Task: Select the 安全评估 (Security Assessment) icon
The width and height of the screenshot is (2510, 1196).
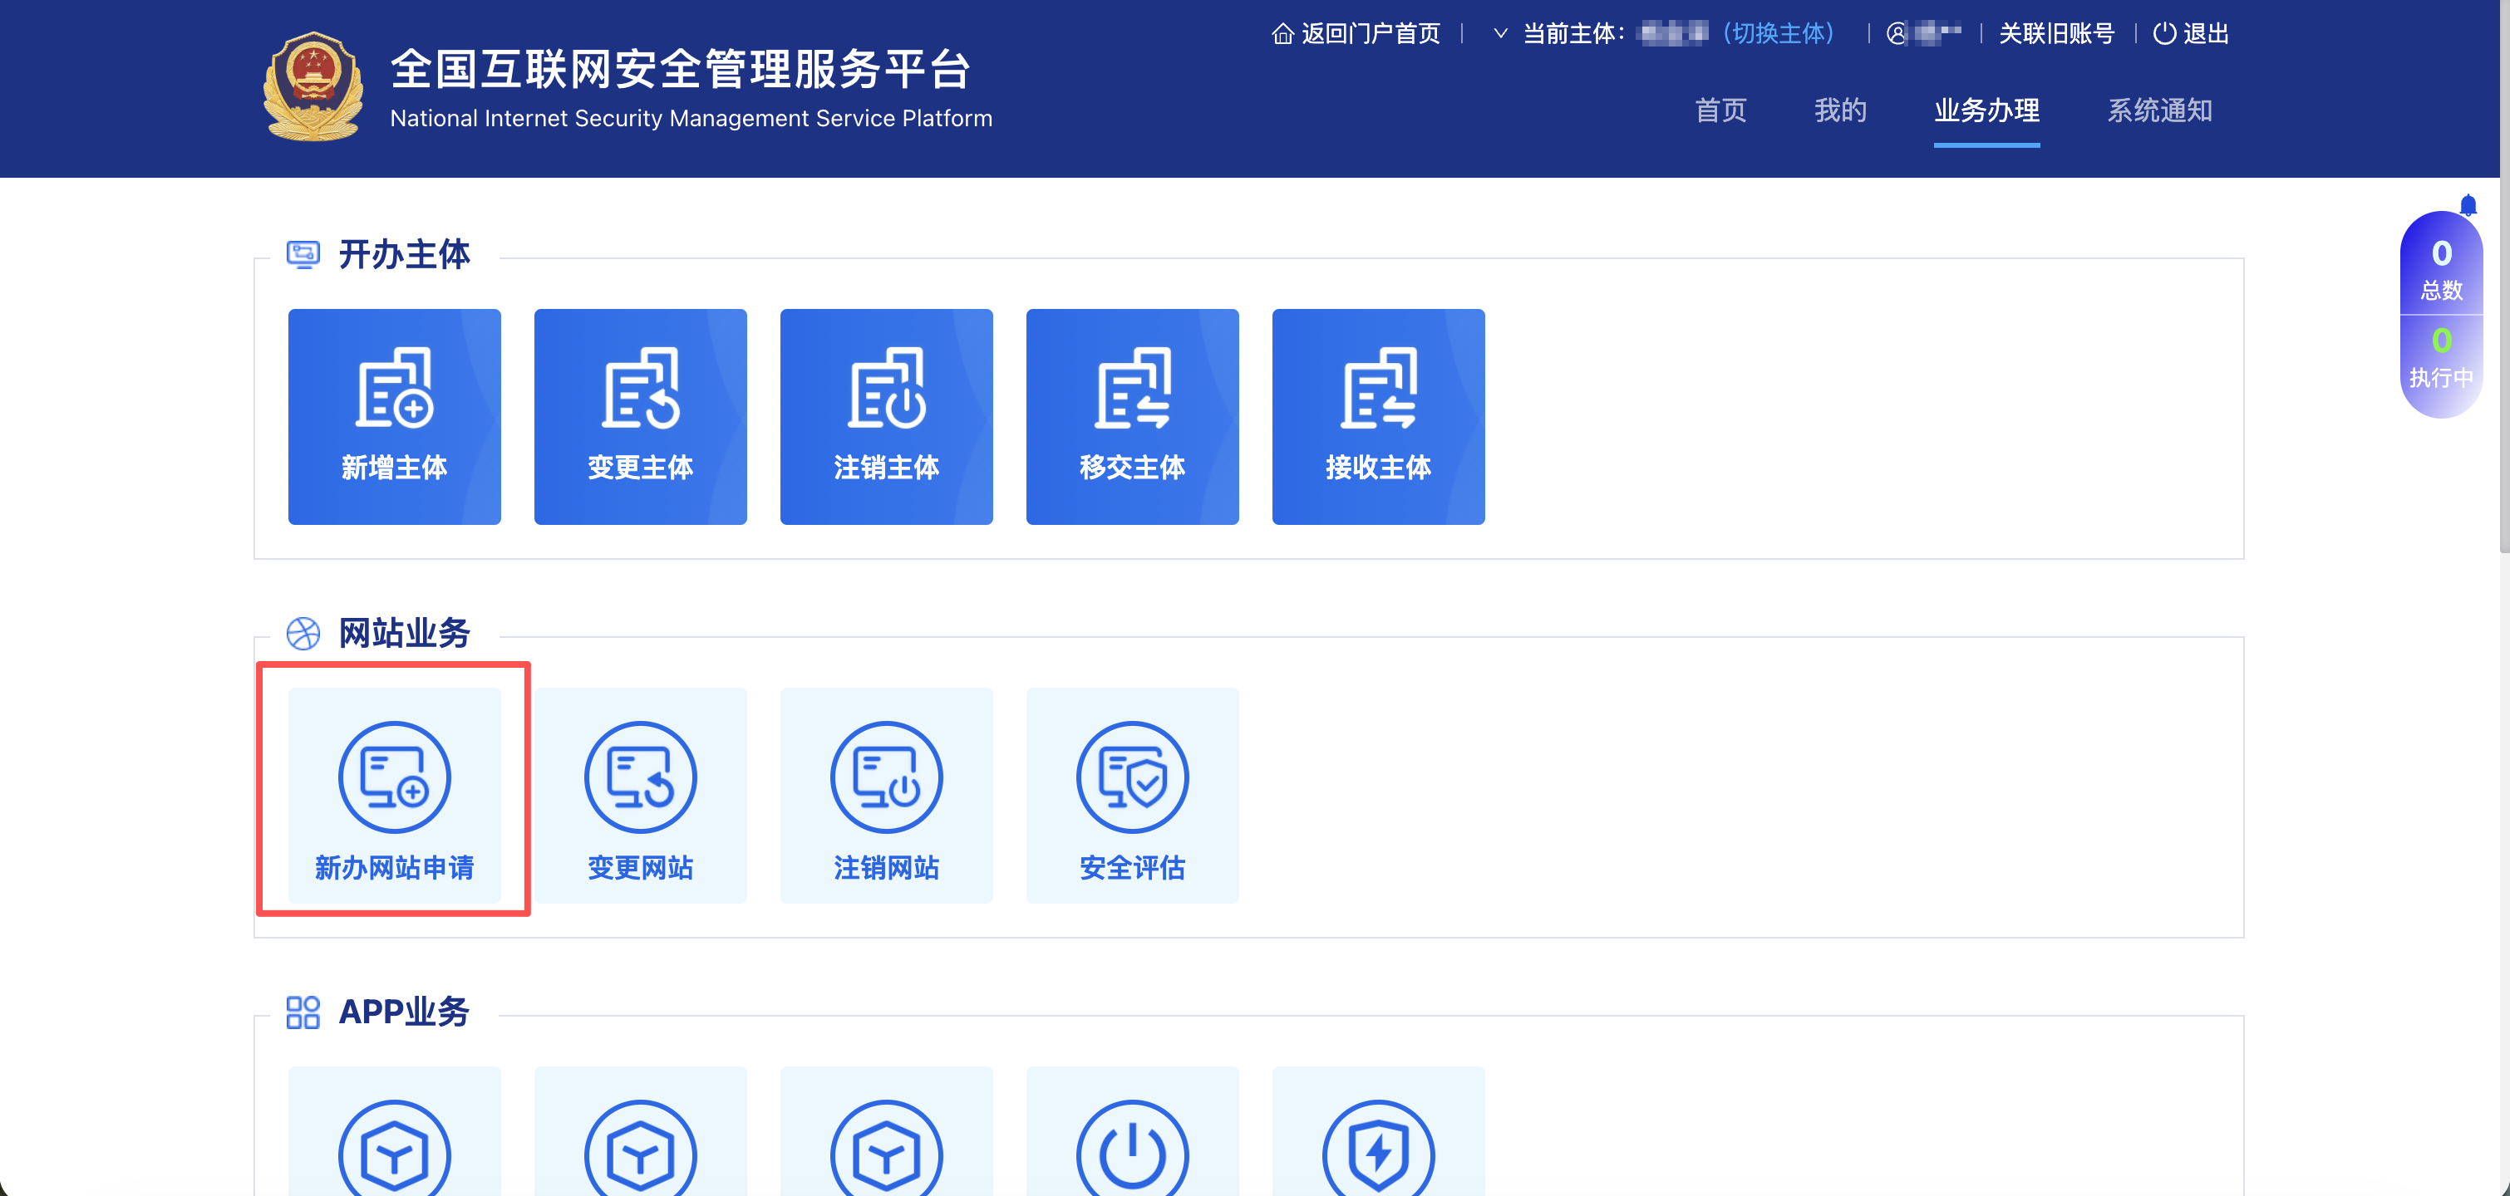Action: (x=1132, y=795)
